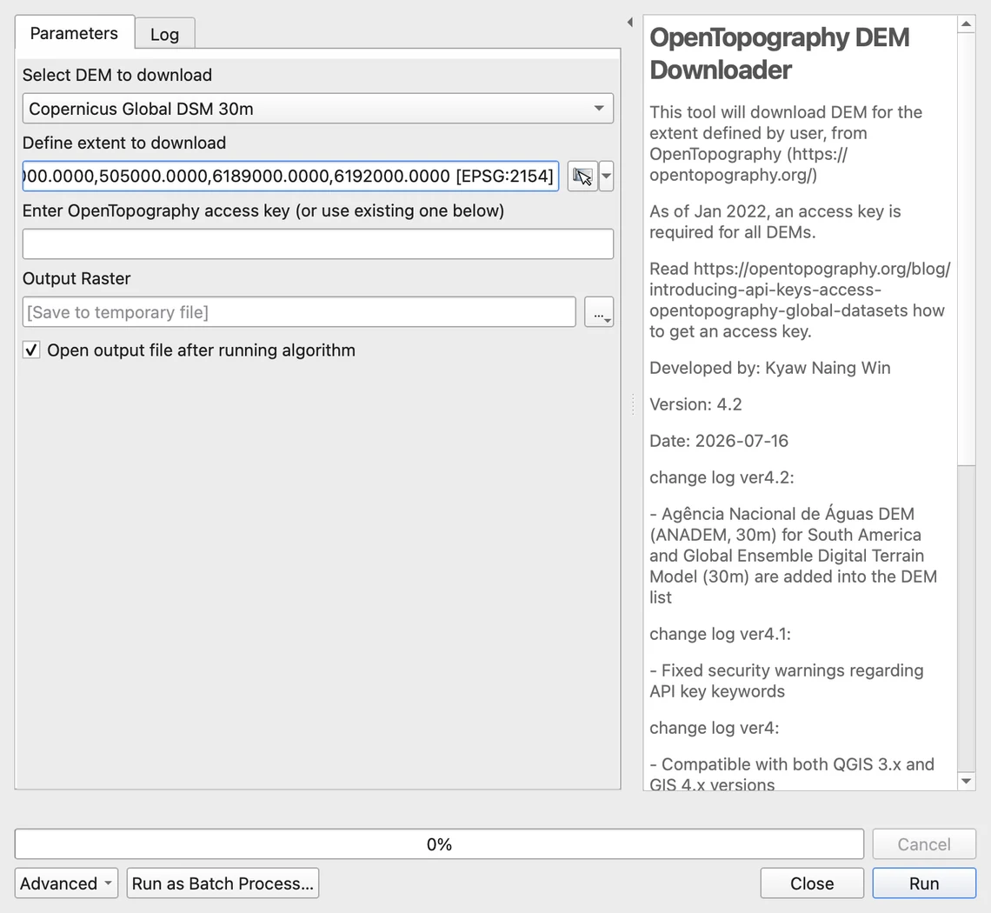Click the 'Output Raster' label
991x913 pixels.
click(x=76, y=279)
